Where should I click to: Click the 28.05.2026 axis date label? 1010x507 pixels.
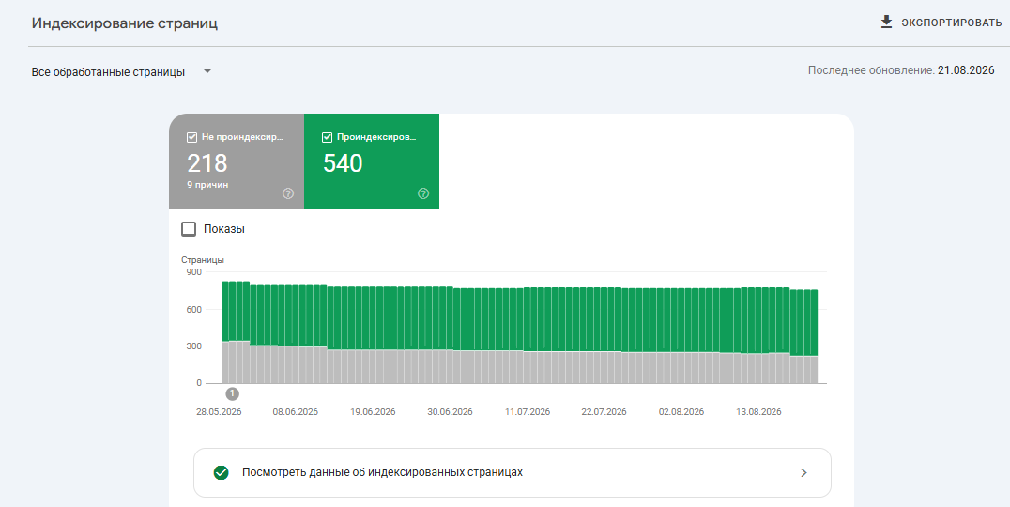219,412
